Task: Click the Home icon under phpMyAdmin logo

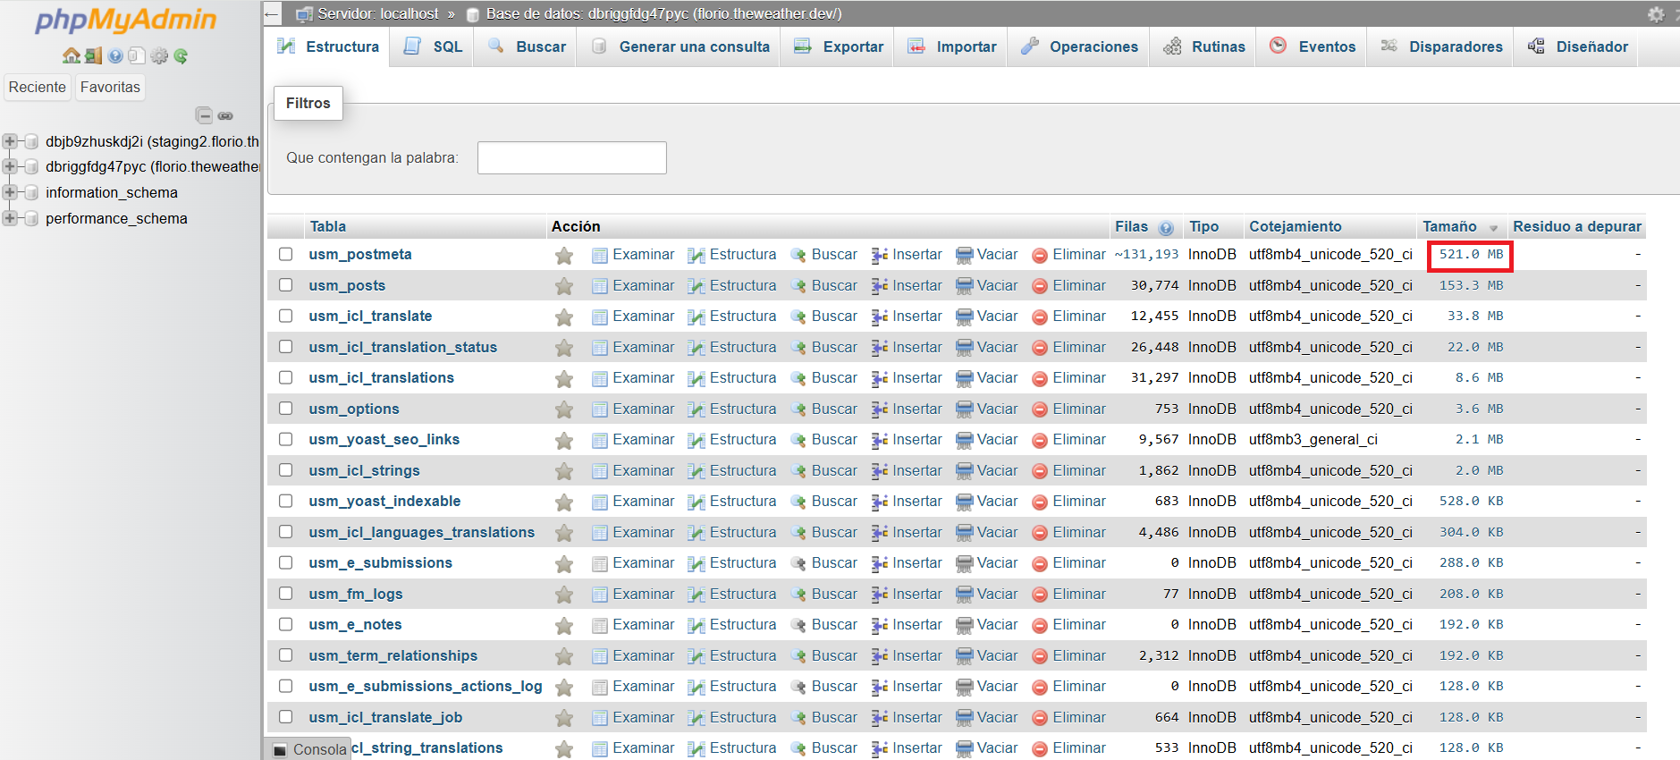Action: (x=71, y=56)
